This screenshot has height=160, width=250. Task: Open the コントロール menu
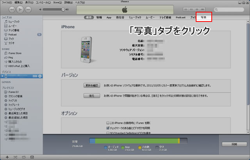43,2
